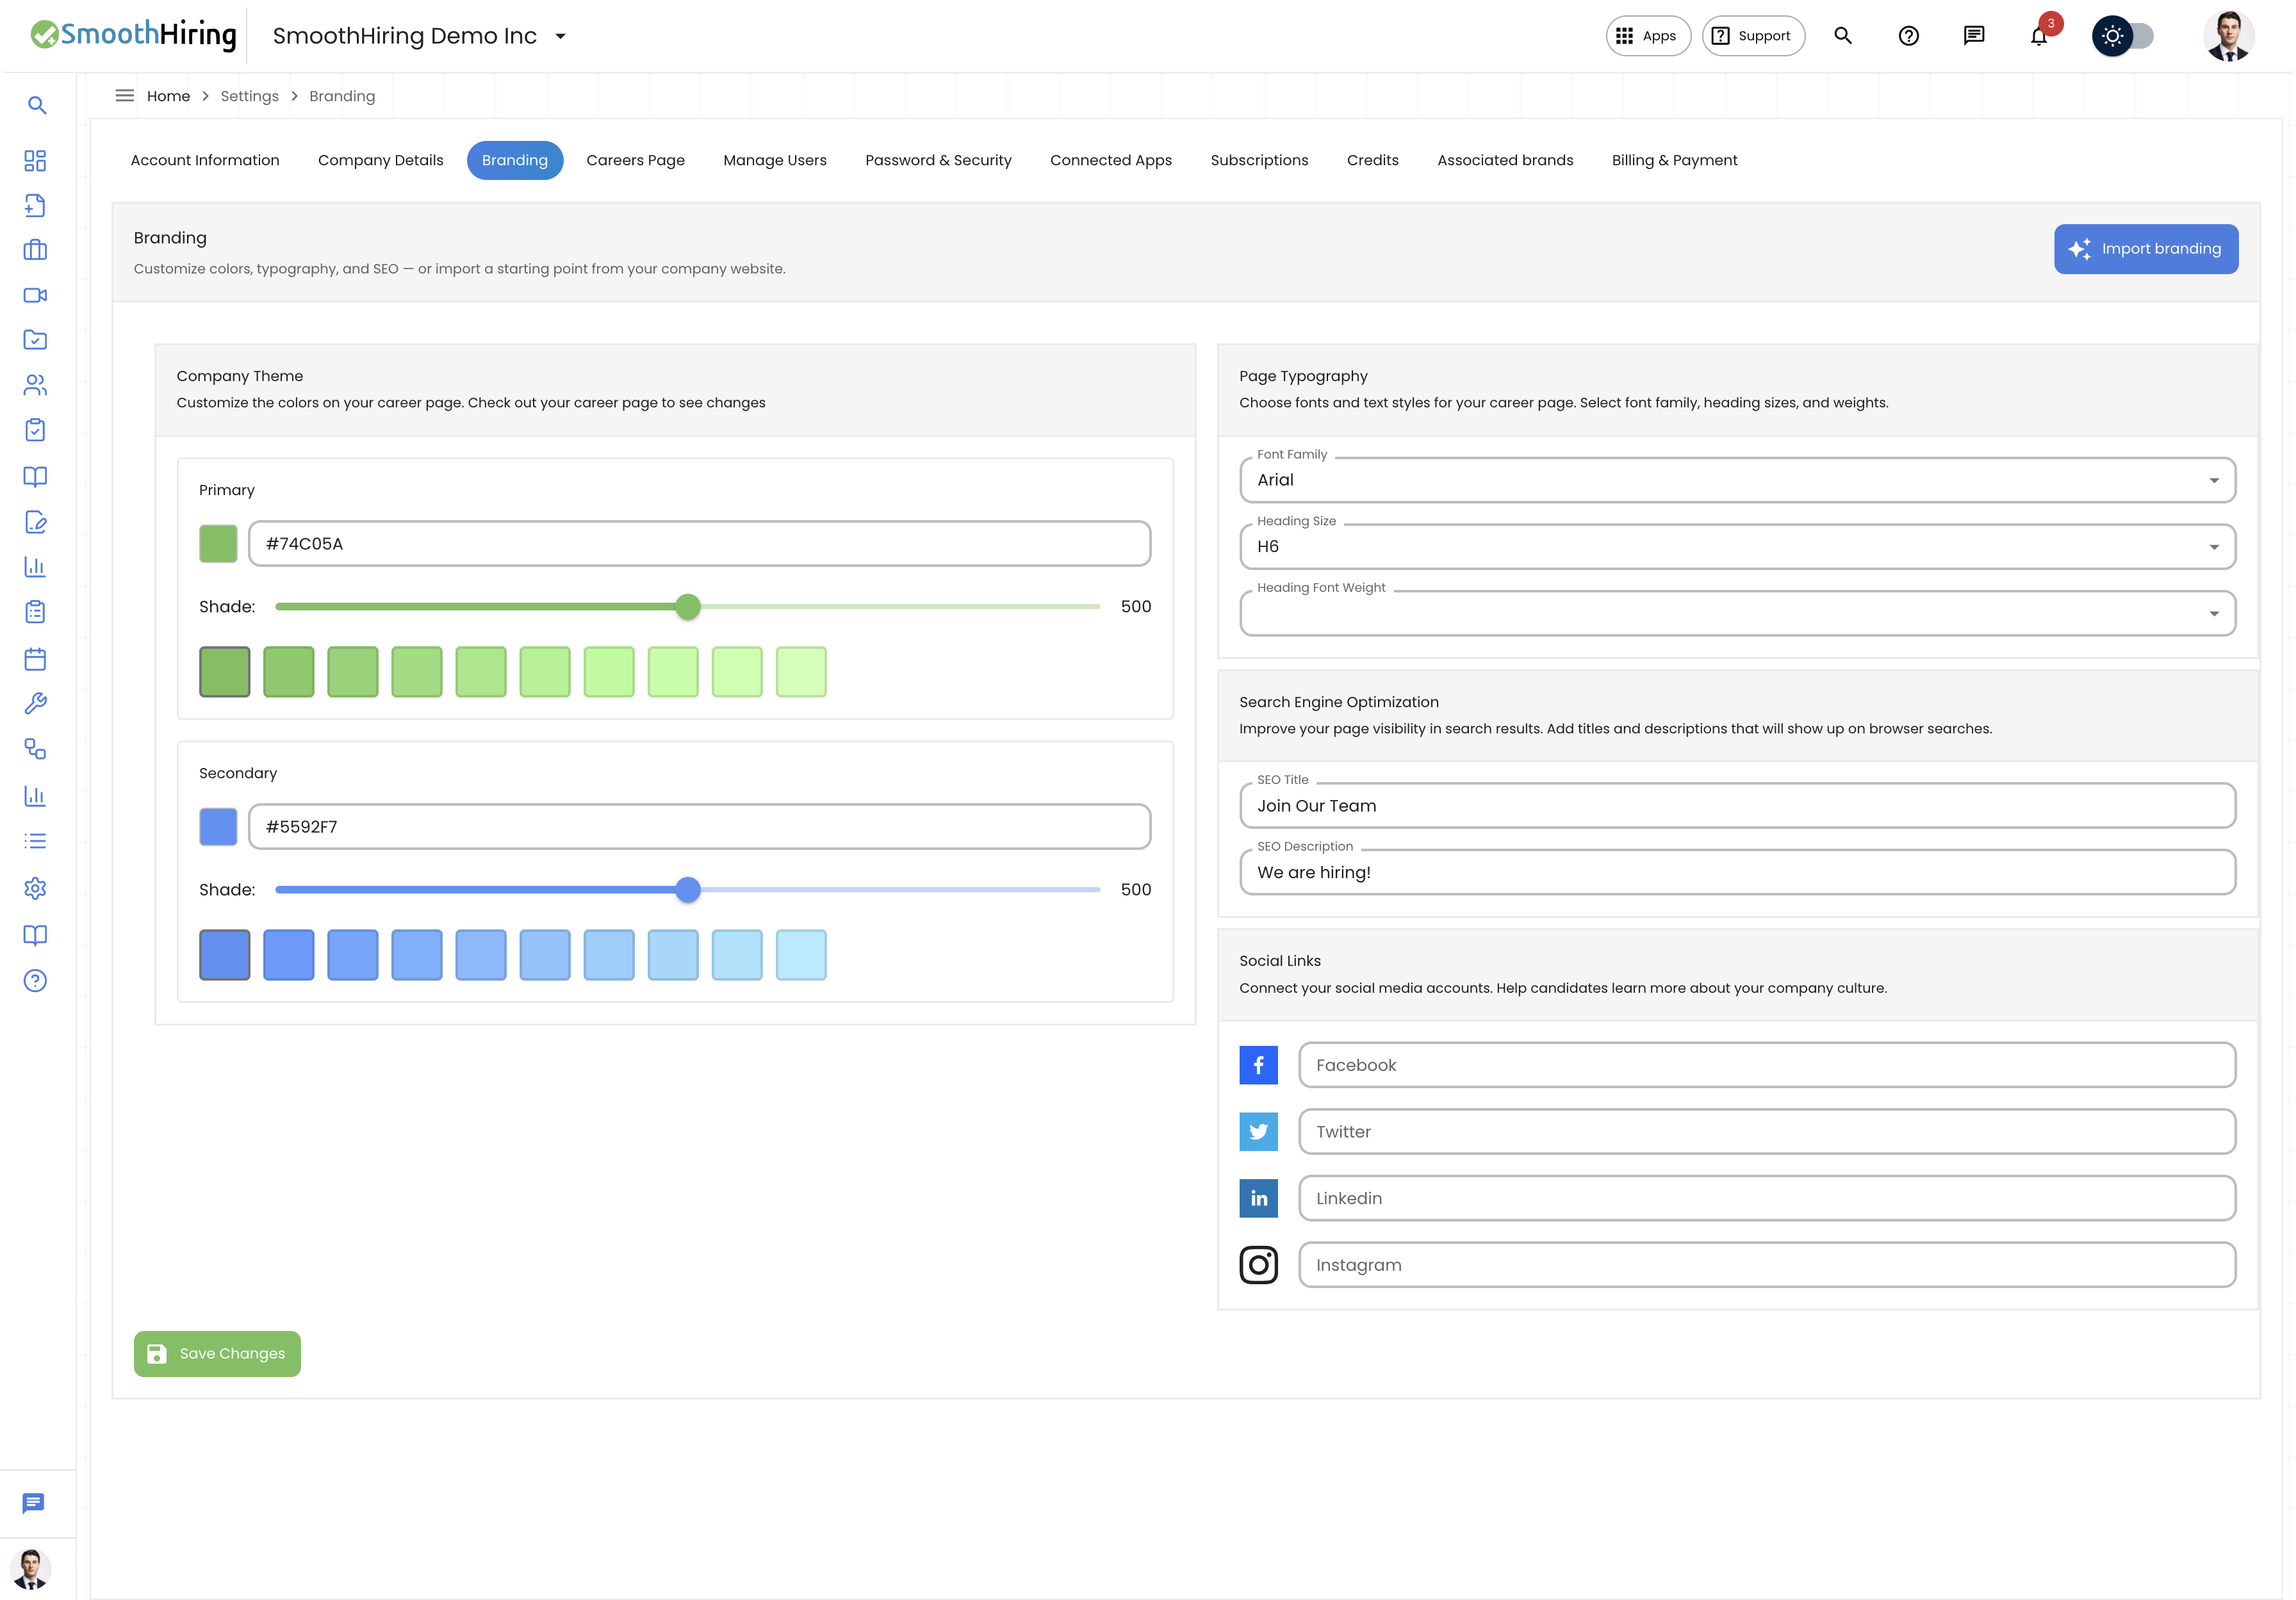Click the Secondary hex field #5592F7
Image resolution: width=2296 pixels, height=1600 pixels.
coord(700,827)
